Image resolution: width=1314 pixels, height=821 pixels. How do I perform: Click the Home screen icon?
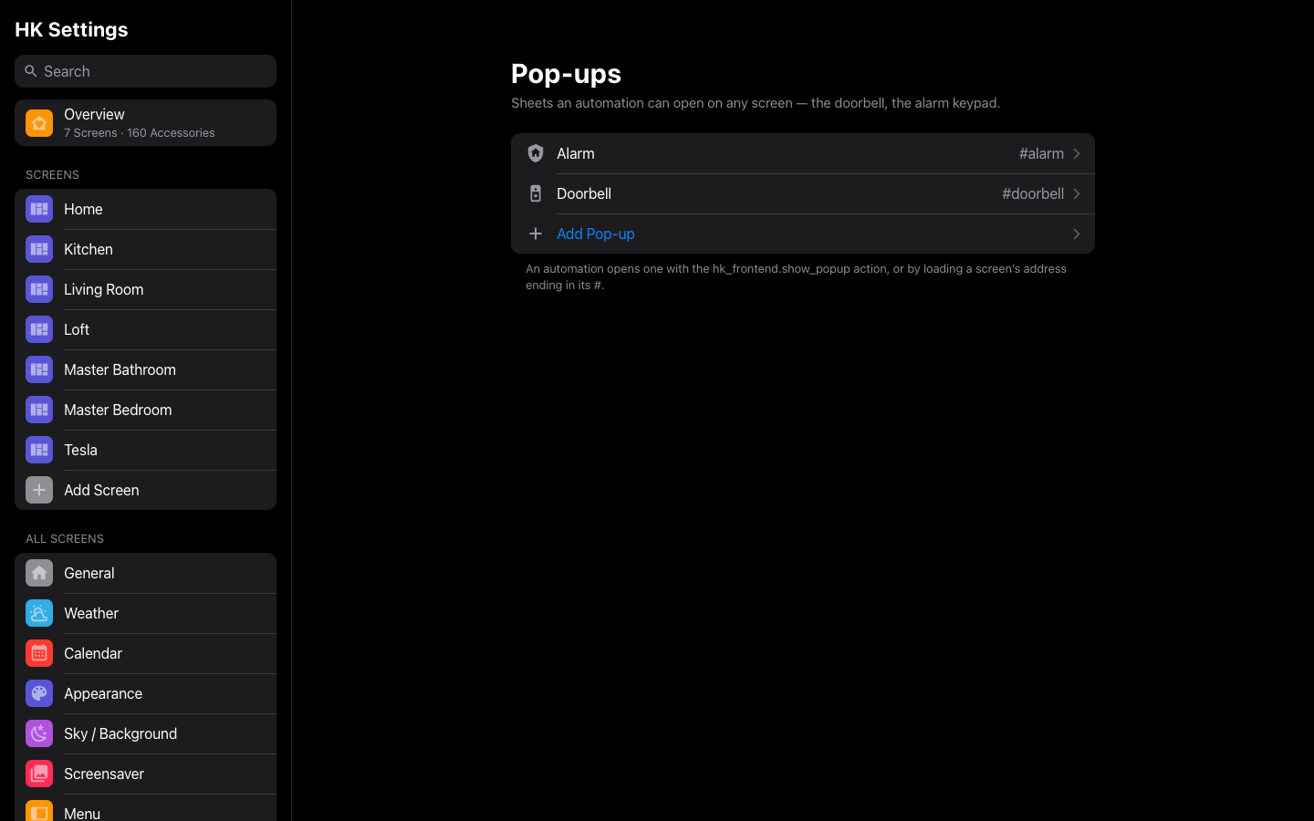(x=39, y=209)
